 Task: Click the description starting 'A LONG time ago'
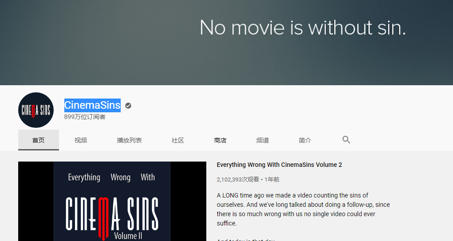(303, 209)
